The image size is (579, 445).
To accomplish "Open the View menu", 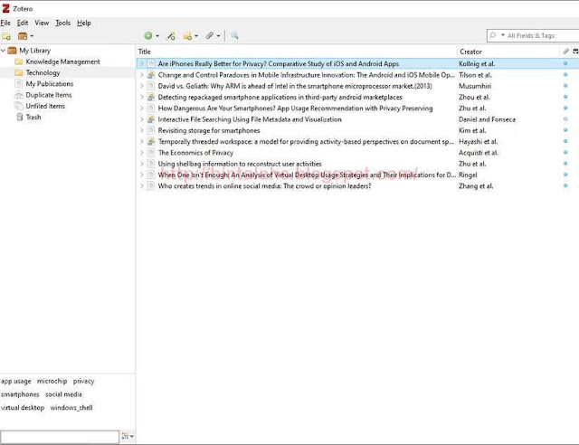I will tap(42, 23).
